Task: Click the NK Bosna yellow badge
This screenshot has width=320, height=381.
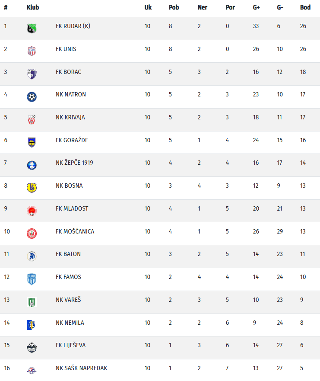Action: (x=32, y=188)
